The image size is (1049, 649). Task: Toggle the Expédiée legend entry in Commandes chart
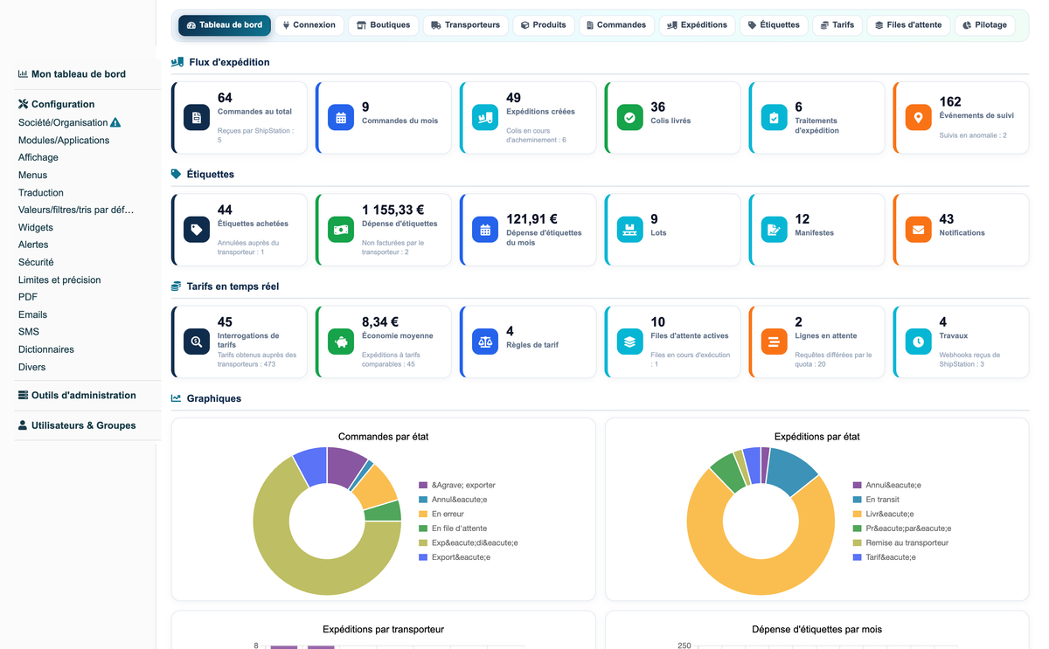point(469,542)
